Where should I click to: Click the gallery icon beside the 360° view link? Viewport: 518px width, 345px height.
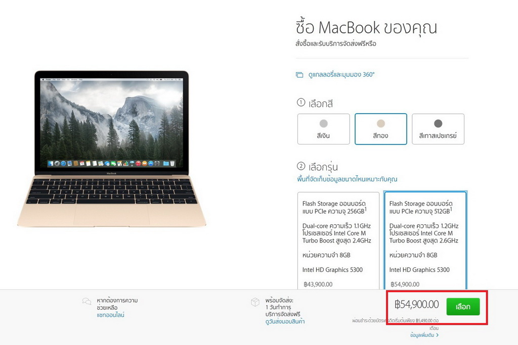pyautogui.click(x=299, y=75)
